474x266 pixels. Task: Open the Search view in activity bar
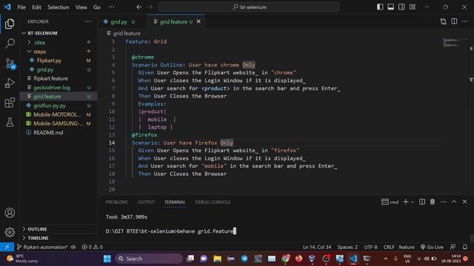pos(10,43)
